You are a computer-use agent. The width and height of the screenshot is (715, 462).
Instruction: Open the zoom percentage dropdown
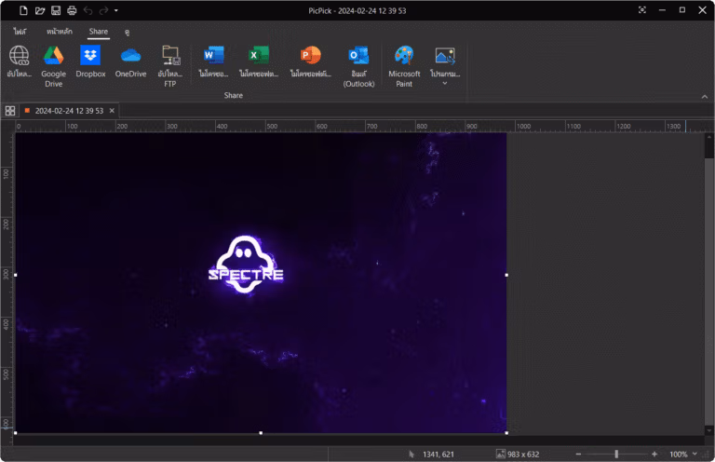pos(695,454)
